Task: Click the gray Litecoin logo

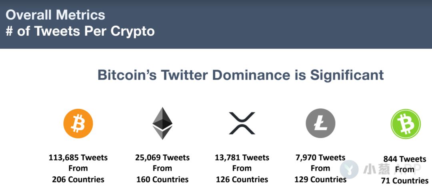Action: click(x=320, y=123)
